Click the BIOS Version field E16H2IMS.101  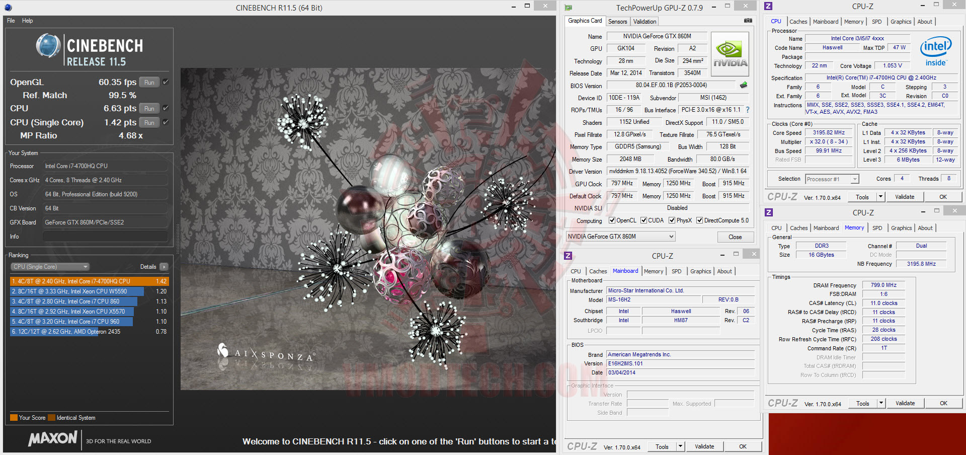pos(680,363)
